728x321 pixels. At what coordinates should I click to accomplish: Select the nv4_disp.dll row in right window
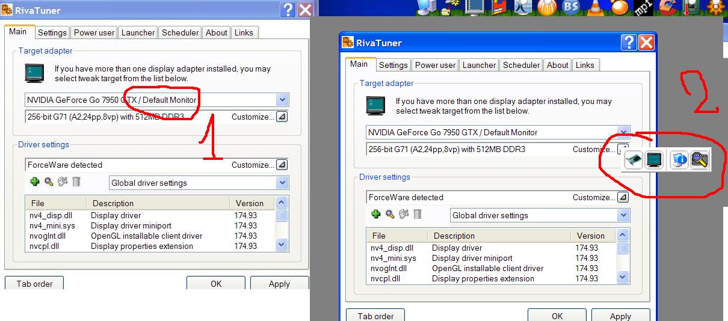point(492,248)
